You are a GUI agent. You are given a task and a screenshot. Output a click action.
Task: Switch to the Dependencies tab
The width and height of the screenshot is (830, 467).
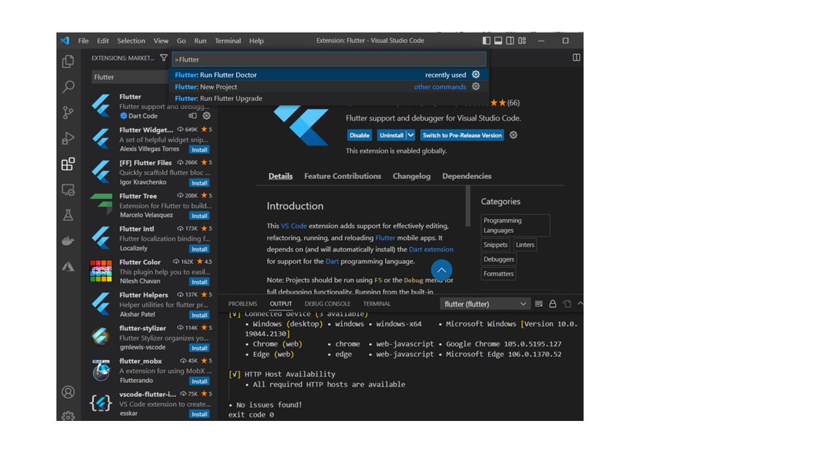pyautogui.click(x=467, y=176)
